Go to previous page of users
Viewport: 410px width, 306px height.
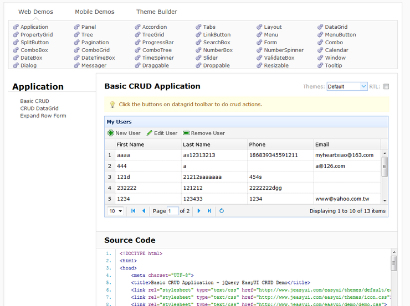click(143, 211)
